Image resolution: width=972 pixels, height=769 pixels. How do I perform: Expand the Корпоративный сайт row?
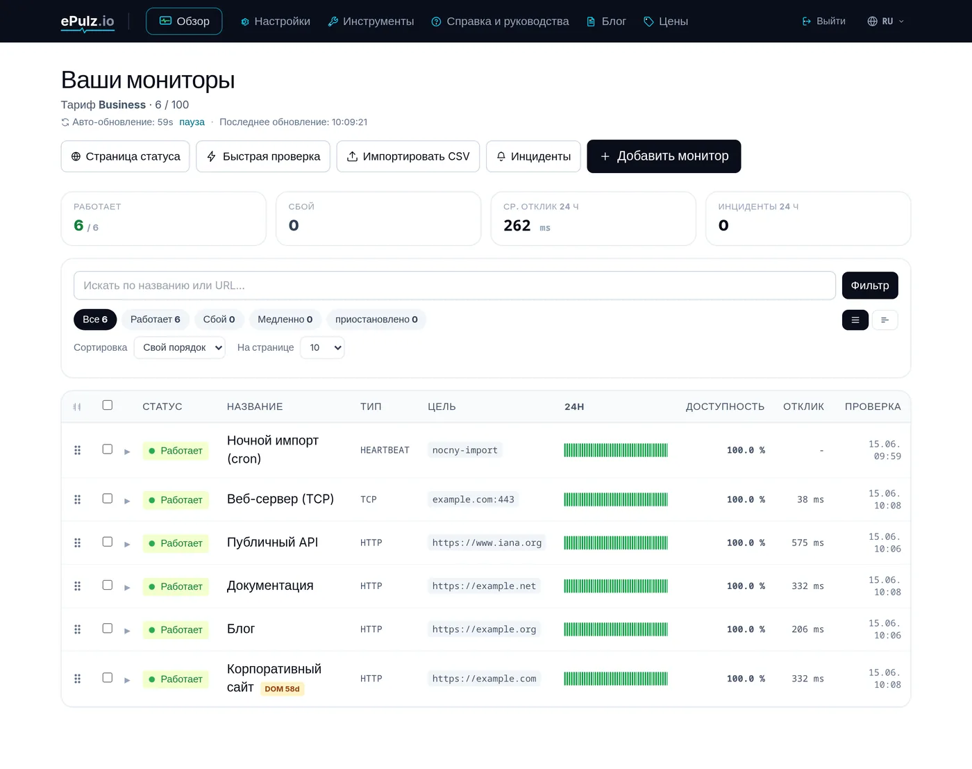[127, 680]
